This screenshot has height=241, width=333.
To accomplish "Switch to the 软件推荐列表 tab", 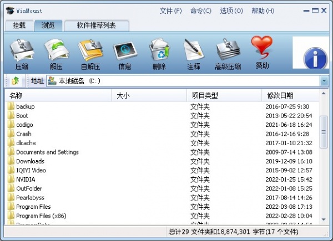I will tap(96, 25).
